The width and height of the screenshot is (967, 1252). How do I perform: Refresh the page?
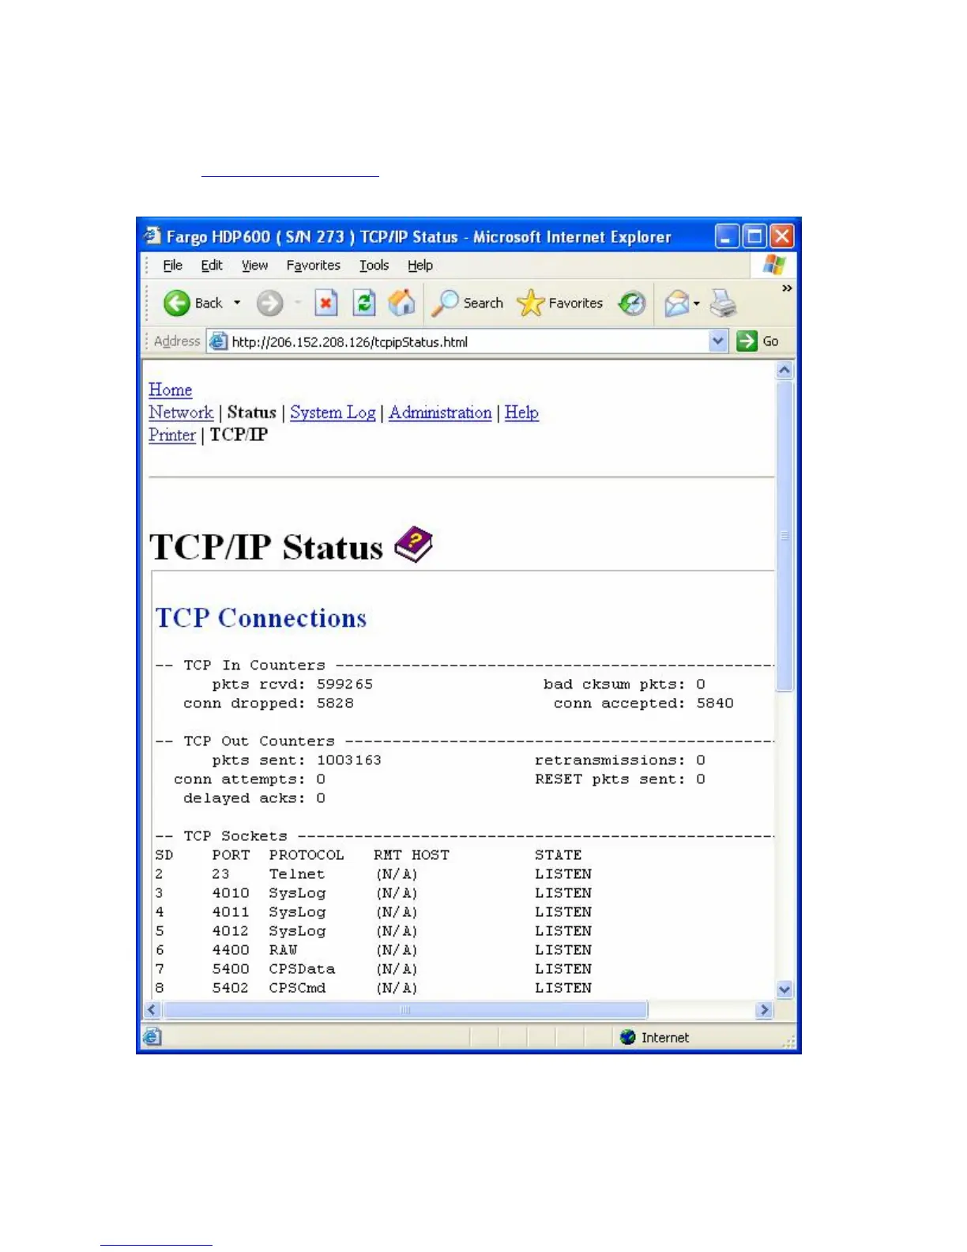(363, 303)
